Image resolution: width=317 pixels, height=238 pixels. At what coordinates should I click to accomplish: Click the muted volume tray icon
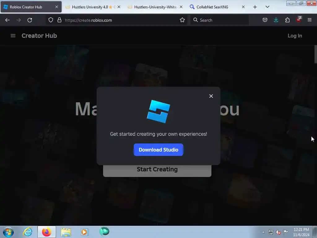click(278, 232)
